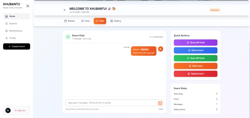Image resolution: width=250 pixels, height=118 pixels.
Task: Click the 0/500 character counter
Action: 161,109
